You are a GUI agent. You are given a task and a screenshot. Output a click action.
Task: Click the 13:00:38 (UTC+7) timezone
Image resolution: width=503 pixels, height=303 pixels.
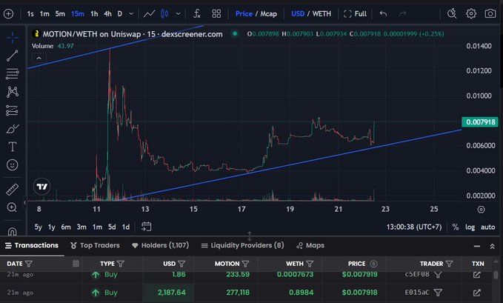[414, 227]
